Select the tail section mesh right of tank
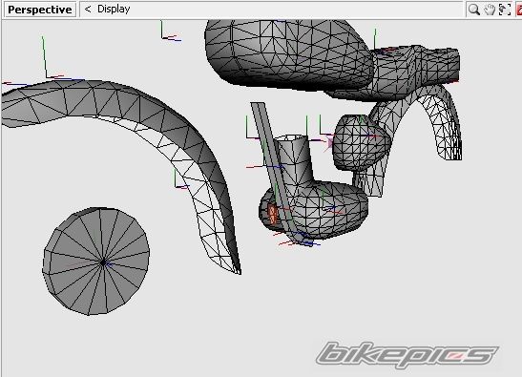Viewport: 522px width, 377px height. pyautogui.click(x=416, y=67)
